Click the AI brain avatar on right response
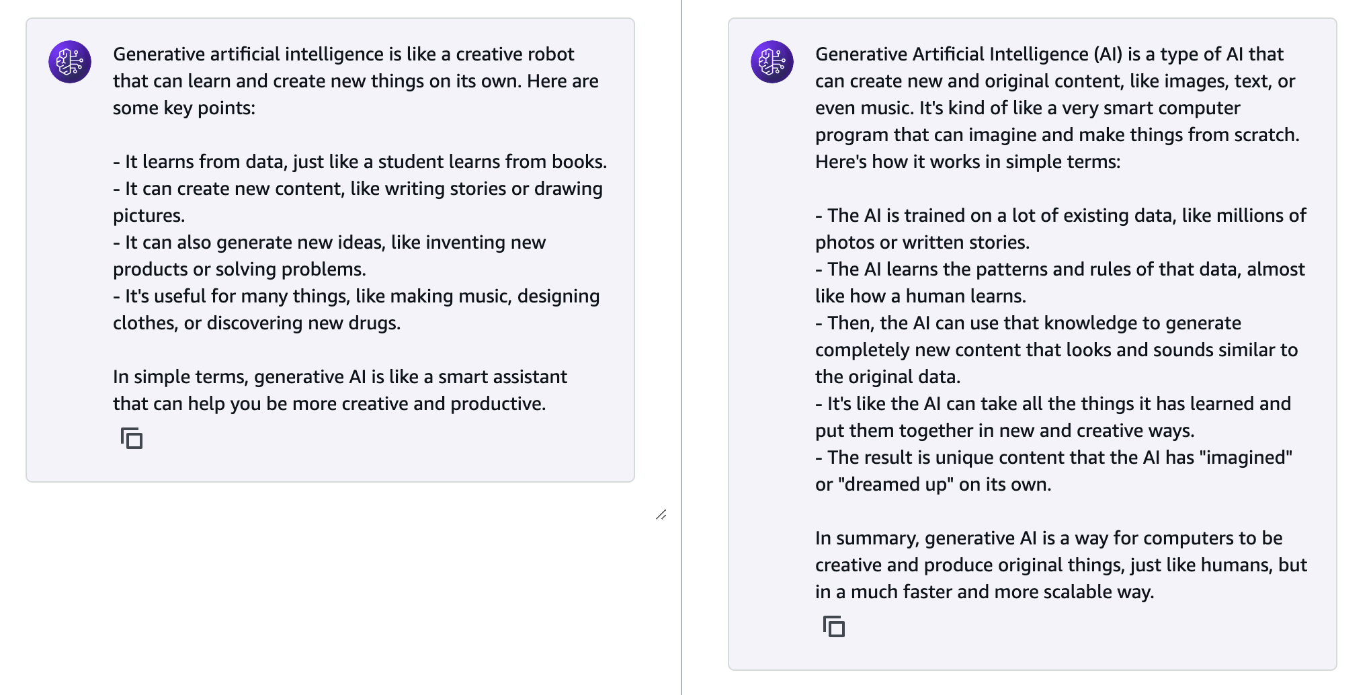 772,62
